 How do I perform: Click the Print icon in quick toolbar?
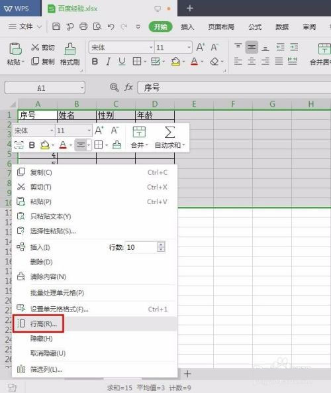point(83,27)
